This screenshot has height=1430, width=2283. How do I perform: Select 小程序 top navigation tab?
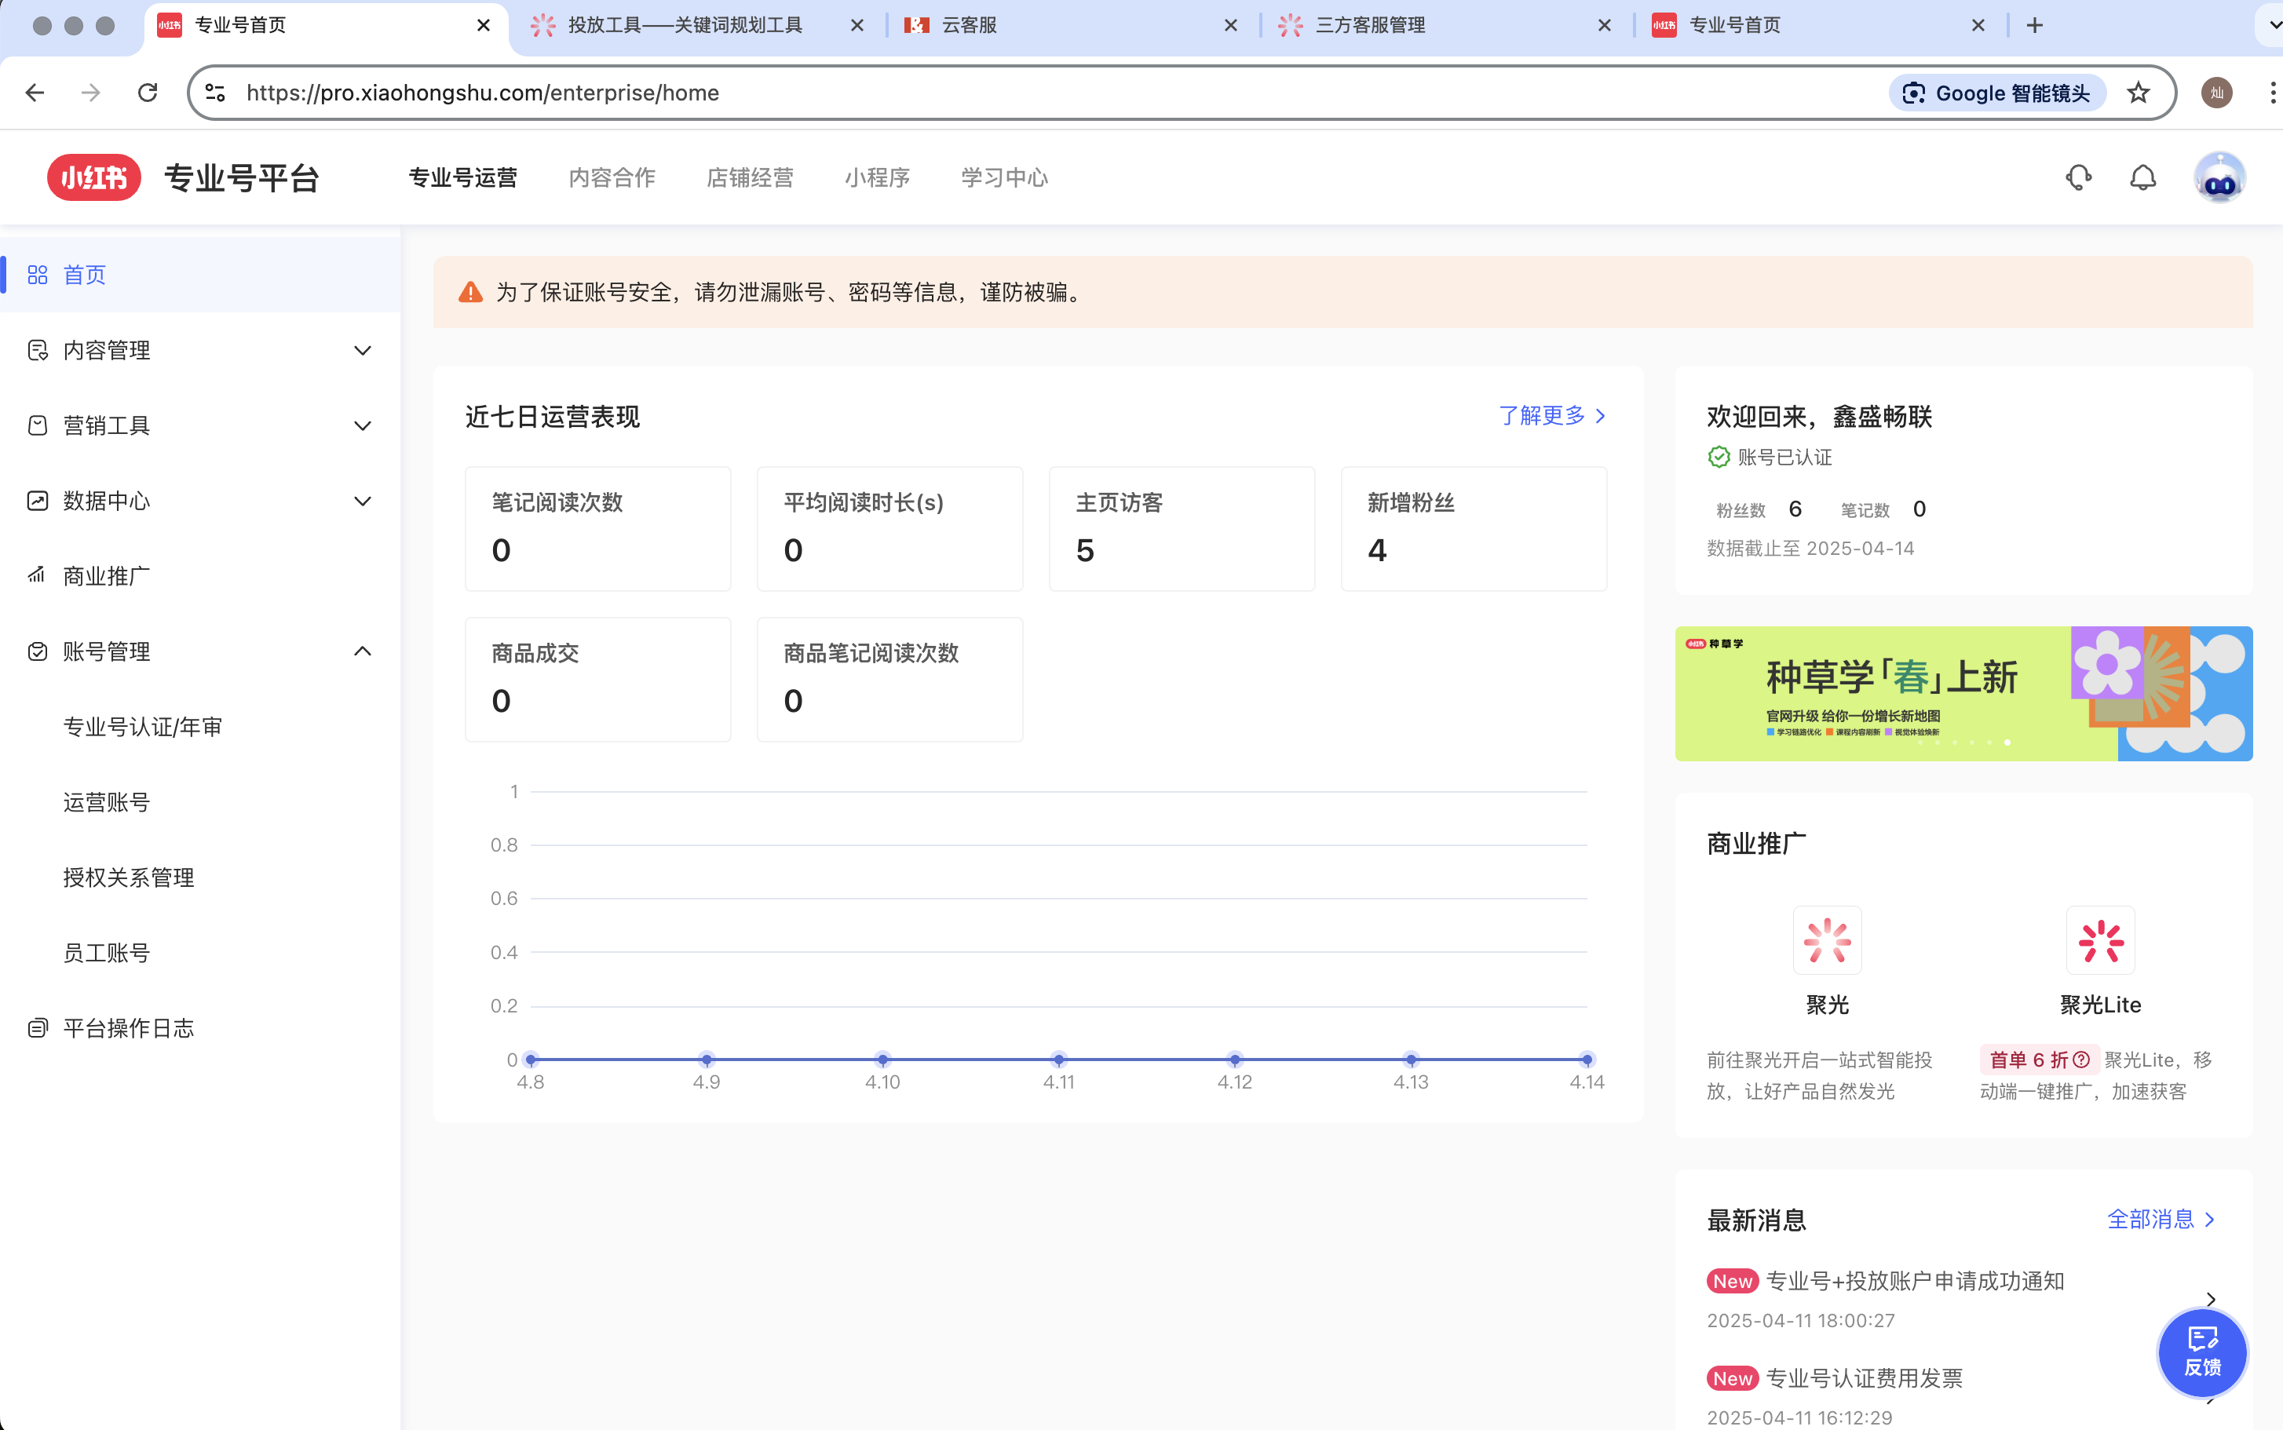877,177
